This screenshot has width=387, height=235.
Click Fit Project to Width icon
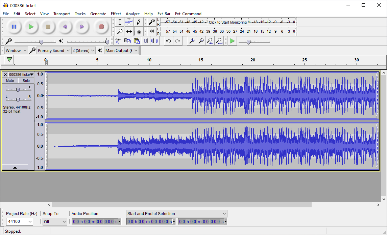pos(219,41)
